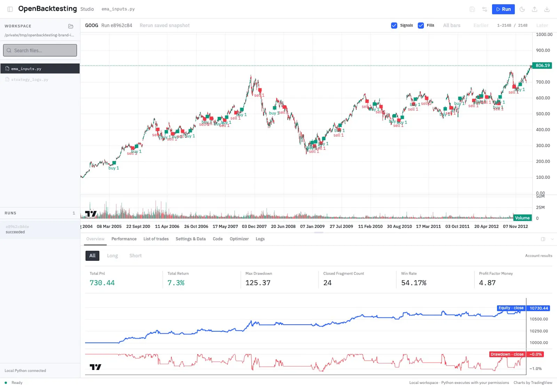The image size is (557, 387).
Task: Select the All trades filter
Action: (92, 256)
